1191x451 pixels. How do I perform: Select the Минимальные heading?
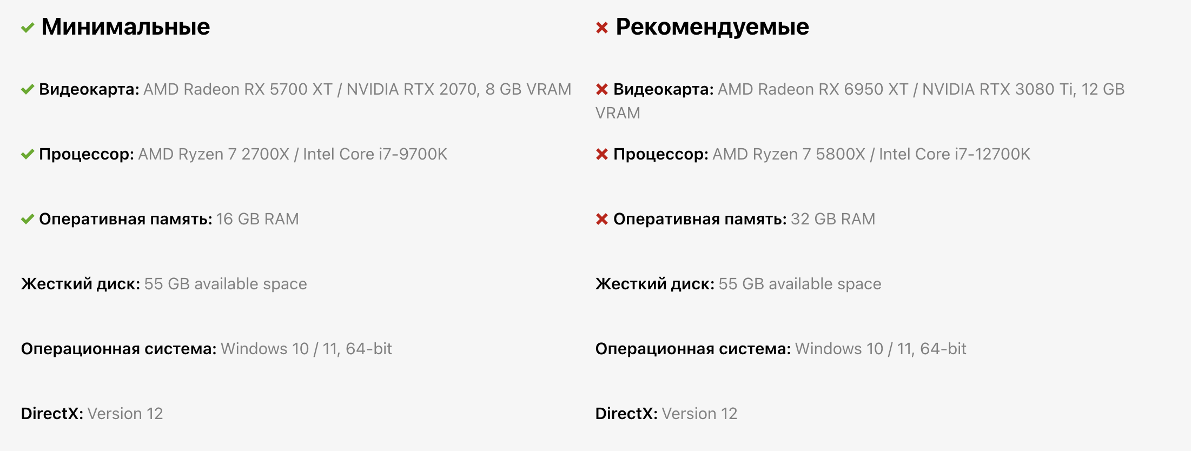click(125, 26)
